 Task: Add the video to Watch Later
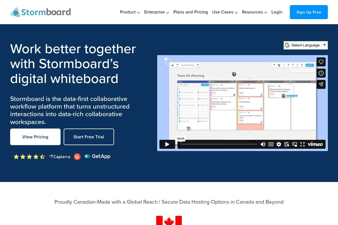pos(321,73)
